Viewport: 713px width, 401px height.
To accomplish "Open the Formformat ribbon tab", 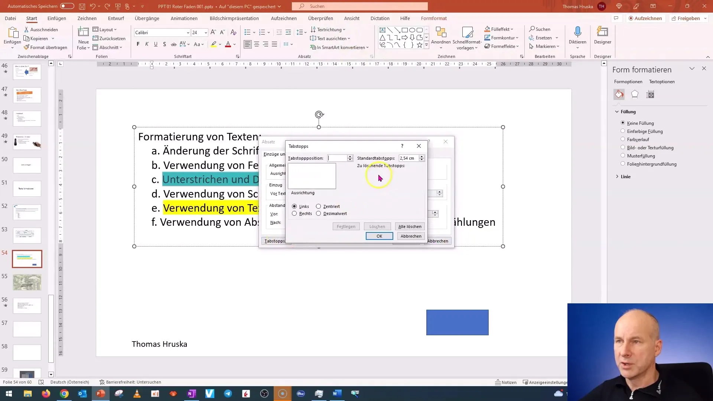I will pos(434,18).
